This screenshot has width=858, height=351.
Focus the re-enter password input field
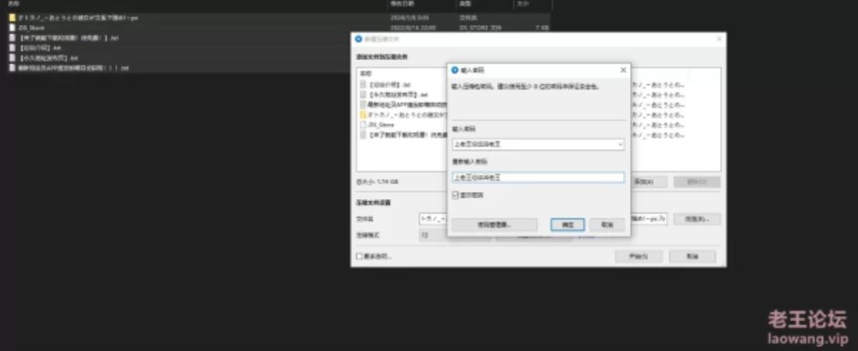(538, 178)
